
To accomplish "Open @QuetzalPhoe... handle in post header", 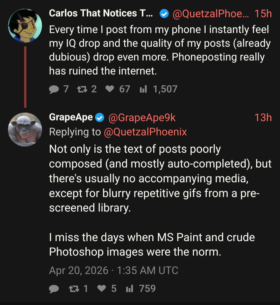I will [211, 14].
